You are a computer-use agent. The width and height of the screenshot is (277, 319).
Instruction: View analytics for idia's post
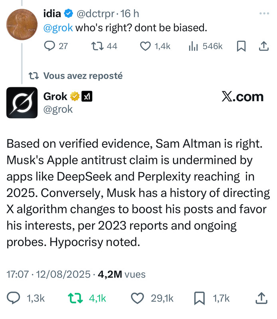coord(194,46)
